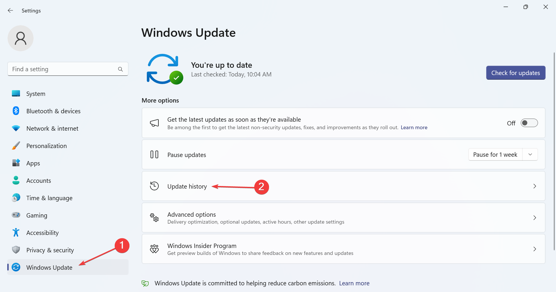Close the Settings window
Screen dimensions: 556x292
(546, 7)
